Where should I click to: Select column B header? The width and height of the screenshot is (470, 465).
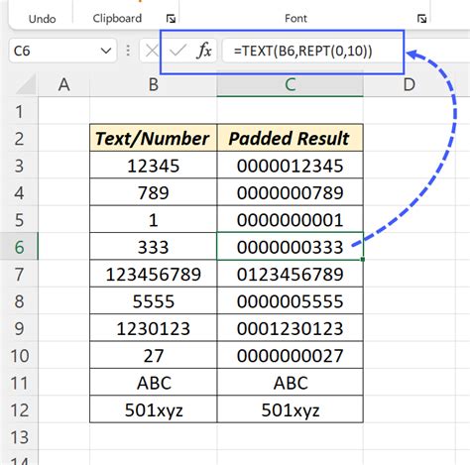(x=154, y=85)
